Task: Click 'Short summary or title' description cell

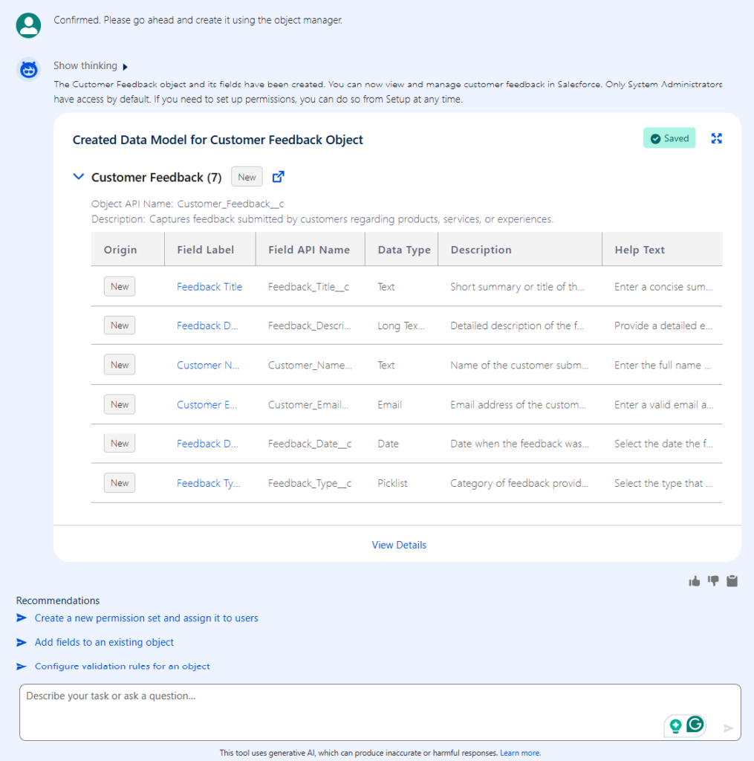Action: coord(517,287)
